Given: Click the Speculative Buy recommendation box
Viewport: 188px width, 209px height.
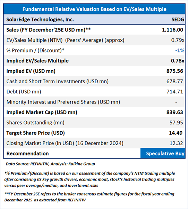Looking at the screenshot, I should coord(163,153).
